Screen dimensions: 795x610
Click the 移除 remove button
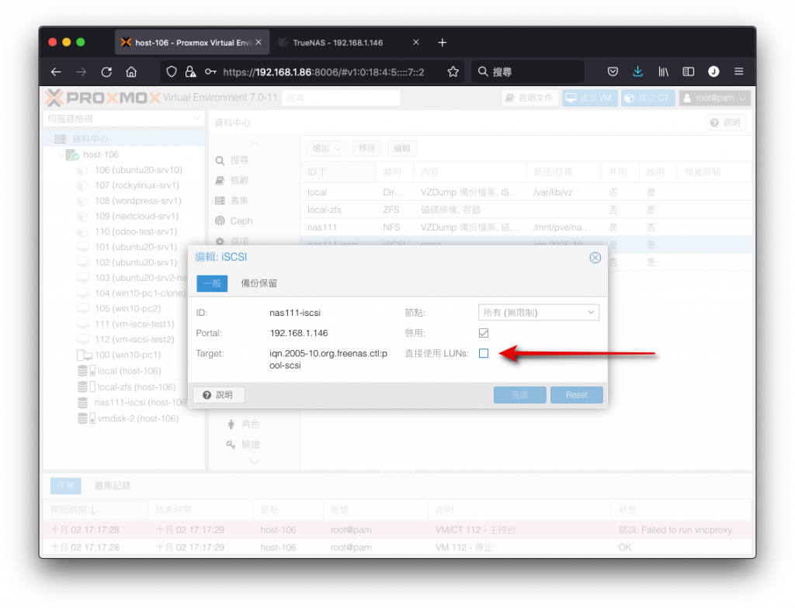366,148
